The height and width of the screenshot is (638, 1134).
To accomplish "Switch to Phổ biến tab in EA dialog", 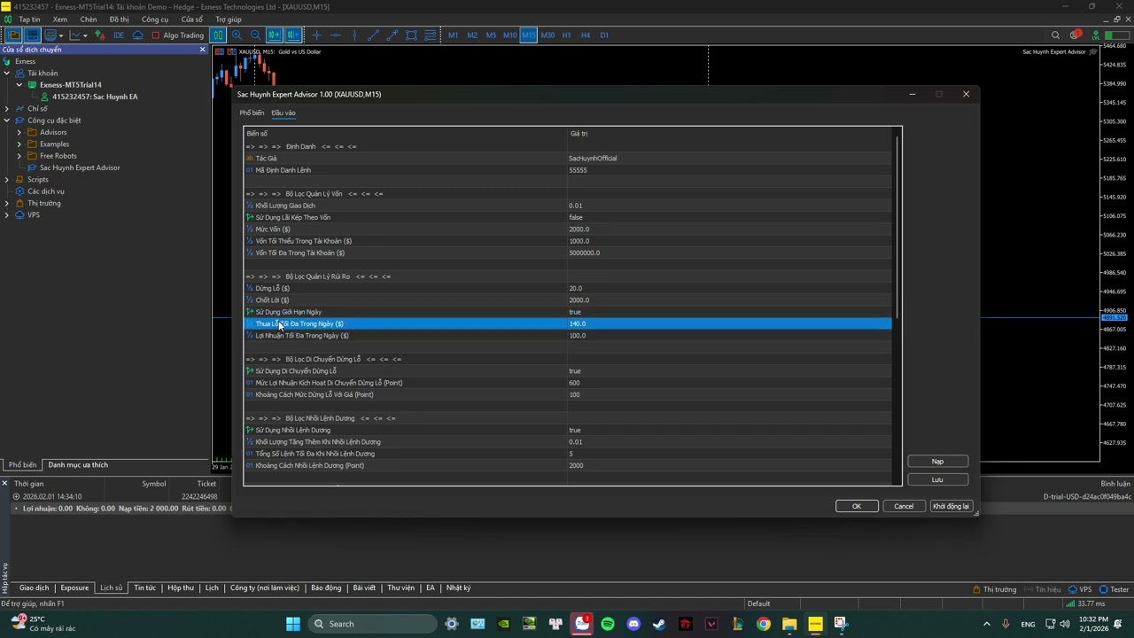I will click(x=252, y=113).
